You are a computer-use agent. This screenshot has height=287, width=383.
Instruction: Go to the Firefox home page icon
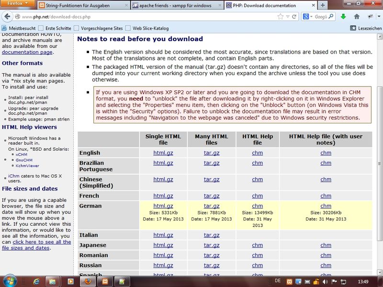point(356,17)
